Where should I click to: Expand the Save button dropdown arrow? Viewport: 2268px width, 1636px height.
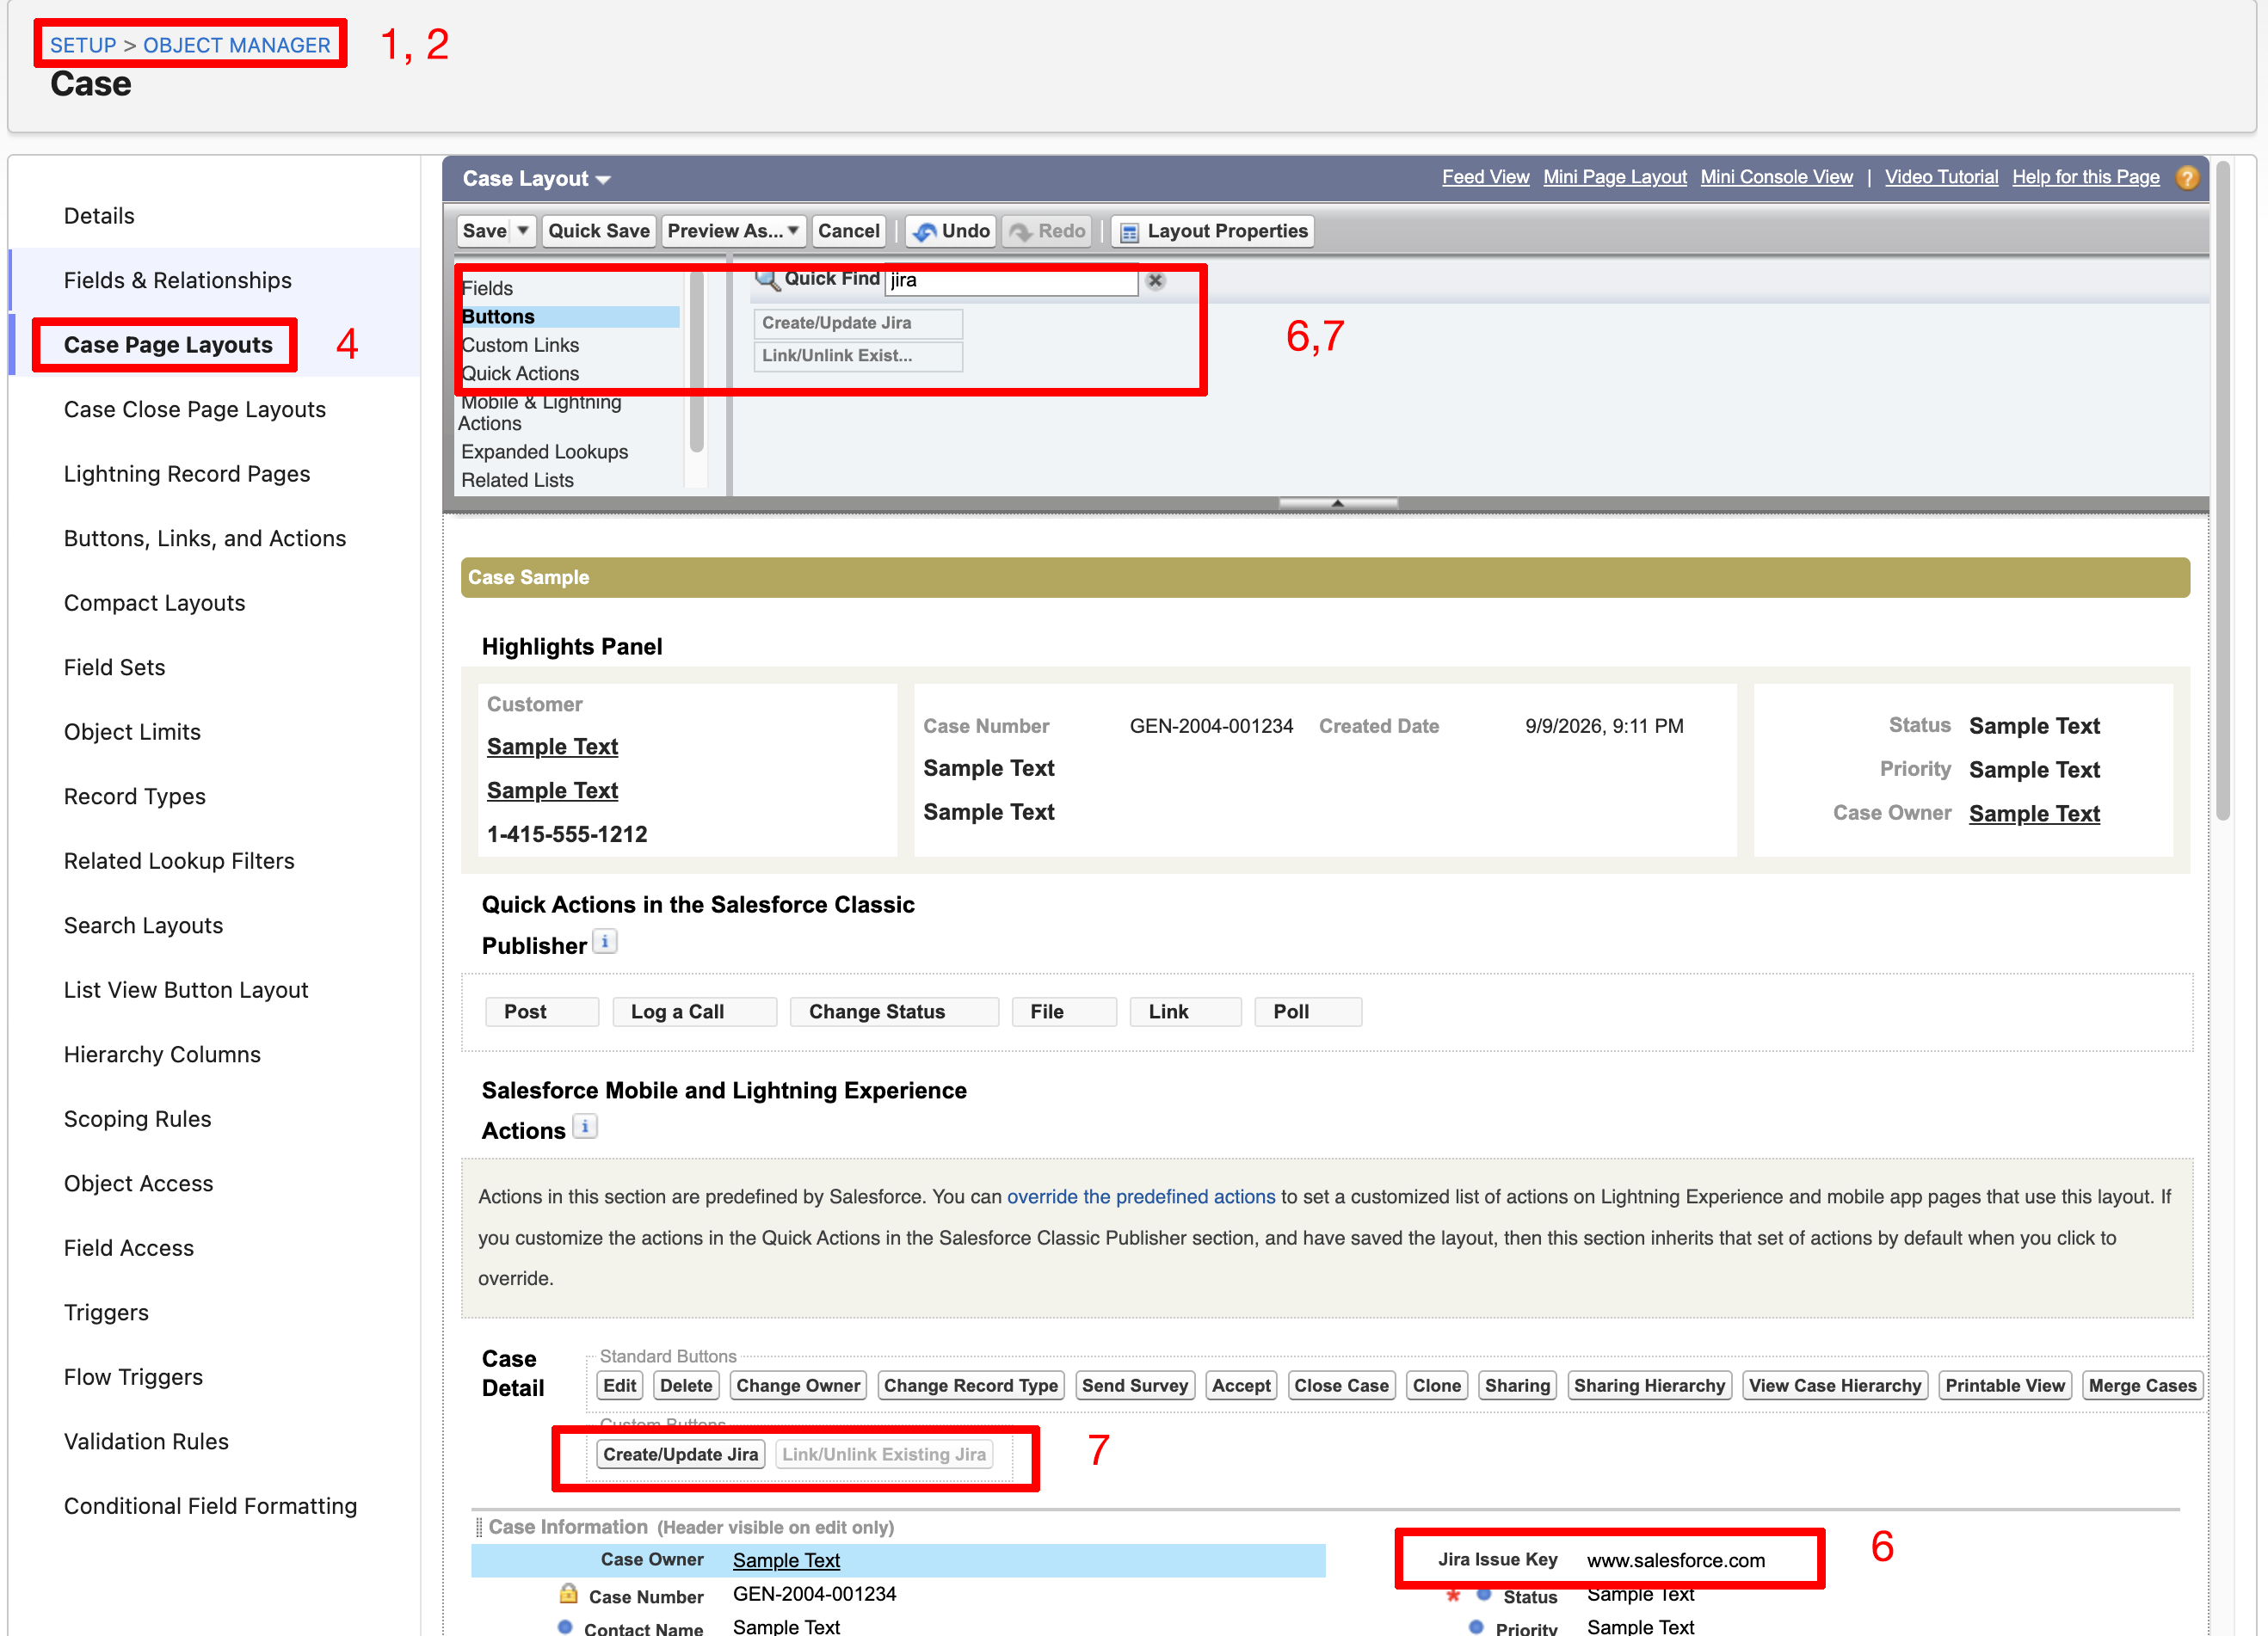coord(523,231)
